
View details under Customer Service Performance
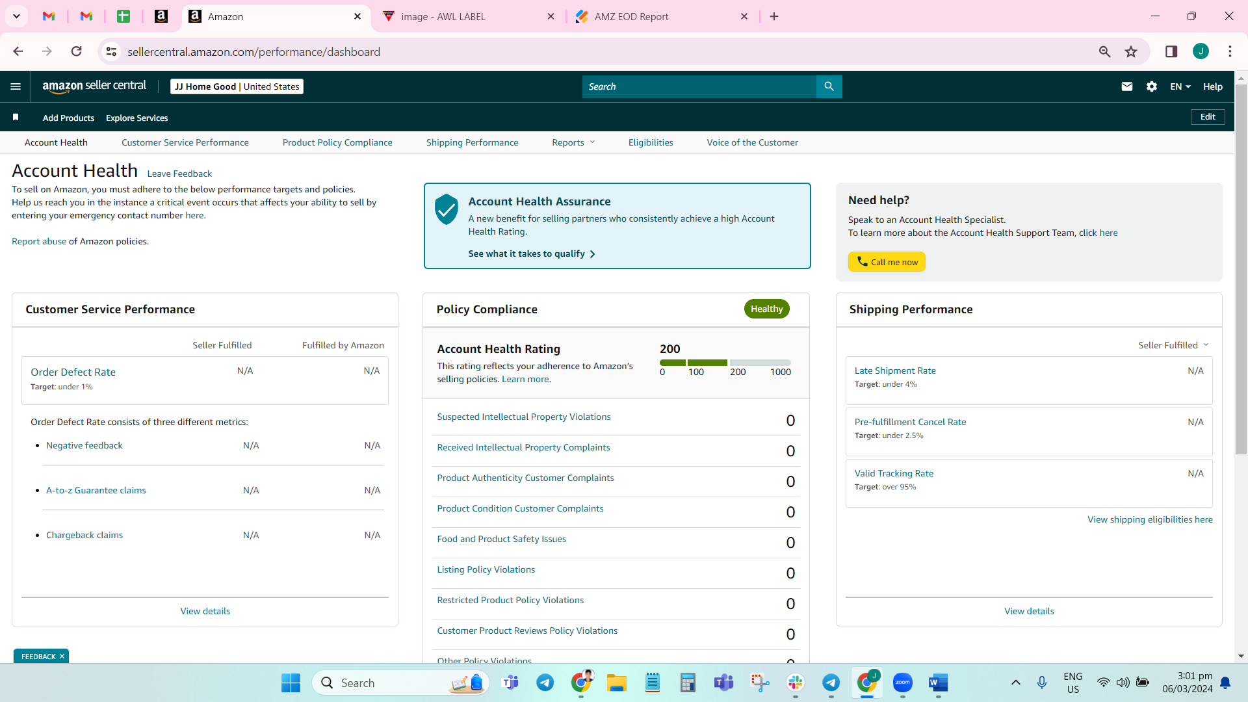[x=205, y=611]
